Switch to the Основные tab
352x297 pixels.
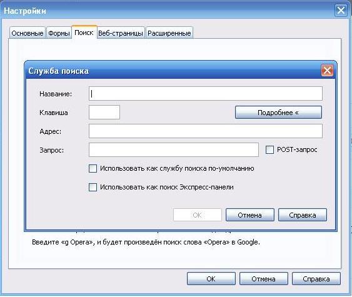pos(28,33)
